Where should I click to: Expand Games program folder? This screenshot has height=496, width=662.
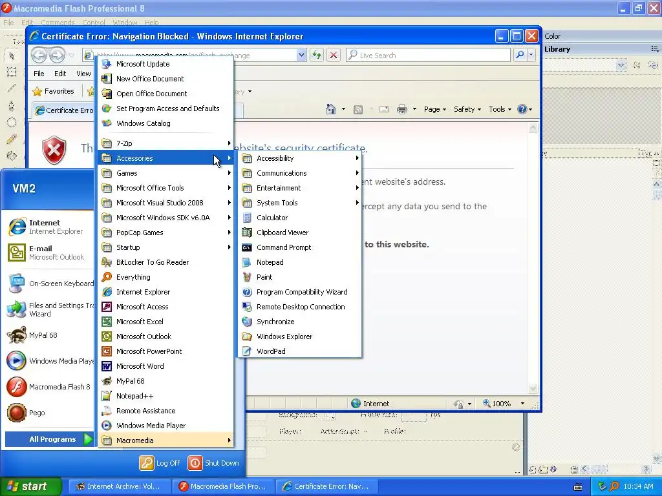coord(166,173)
